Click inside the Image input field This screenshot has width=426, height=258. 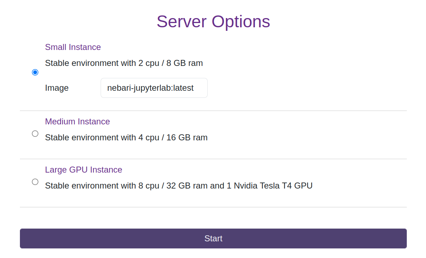[154, 88]
